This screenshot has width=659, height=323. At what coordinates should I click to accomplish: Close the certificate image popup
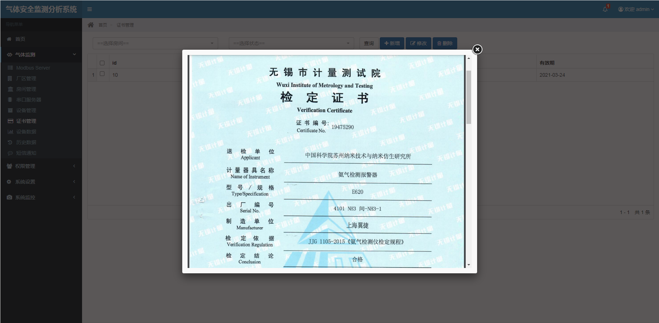tap(477, 49)
